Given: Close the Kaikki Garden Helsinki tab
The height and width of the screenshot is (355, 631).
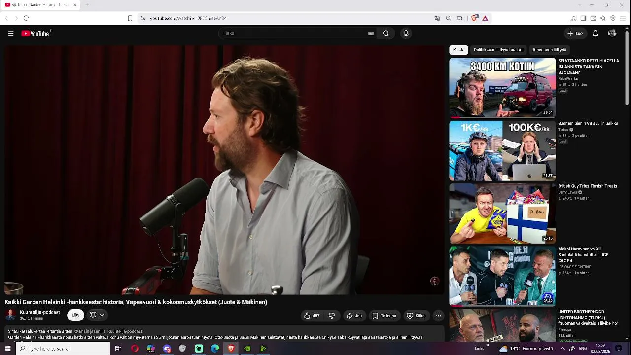Looking at the screenshot, I should [x=75, y=5].
